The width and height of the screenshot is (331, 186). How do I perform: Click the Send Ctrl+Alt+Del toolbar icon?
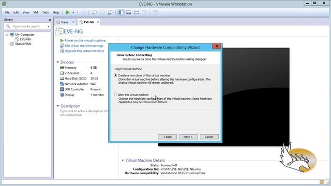click(83, 12)
